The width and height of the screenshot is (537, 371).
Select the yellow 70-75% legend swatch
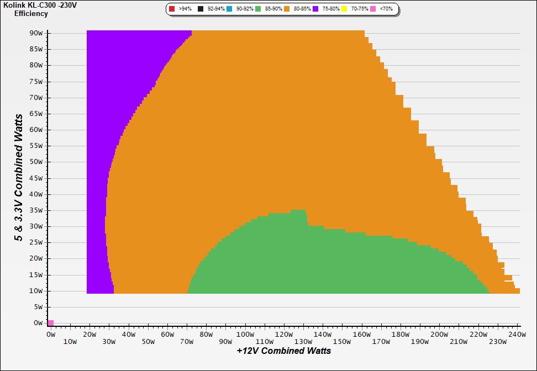click(x=344, y=9)
